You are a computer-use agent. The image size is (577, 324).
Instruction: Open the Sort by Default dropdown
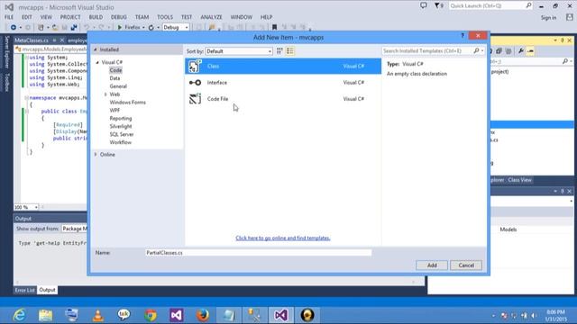(x=238, y=51)
